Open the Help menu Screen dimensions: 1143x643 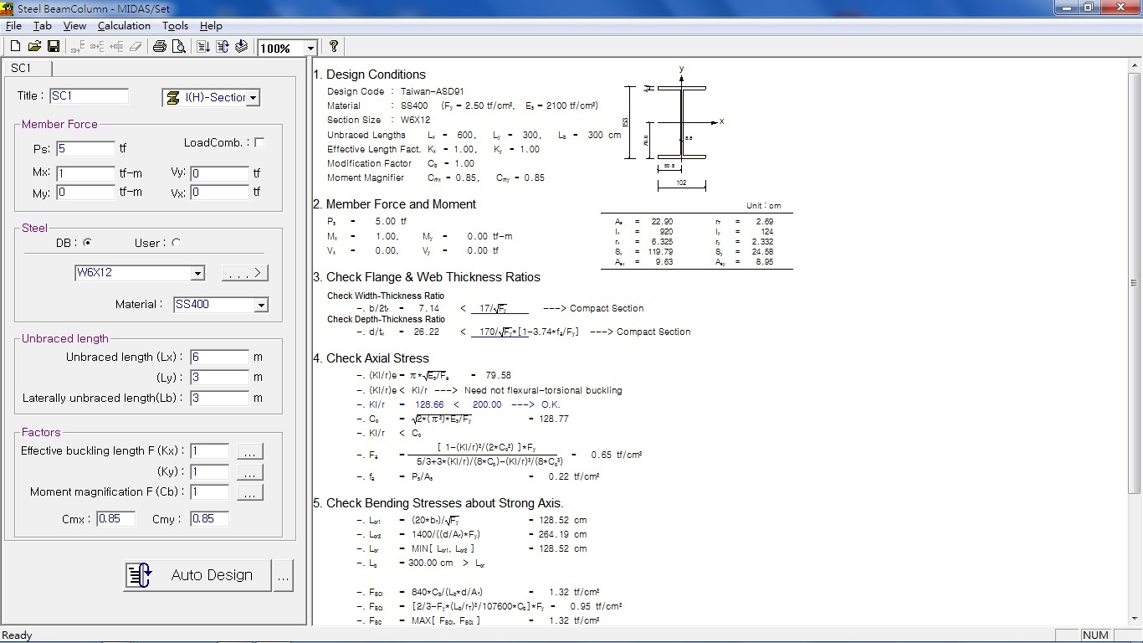tap(211, 26)
